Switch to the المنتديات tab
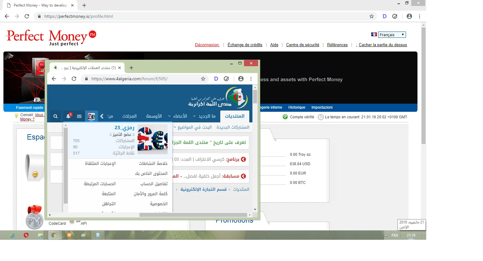Screen dimensions: 483x261 click(235, 116)
